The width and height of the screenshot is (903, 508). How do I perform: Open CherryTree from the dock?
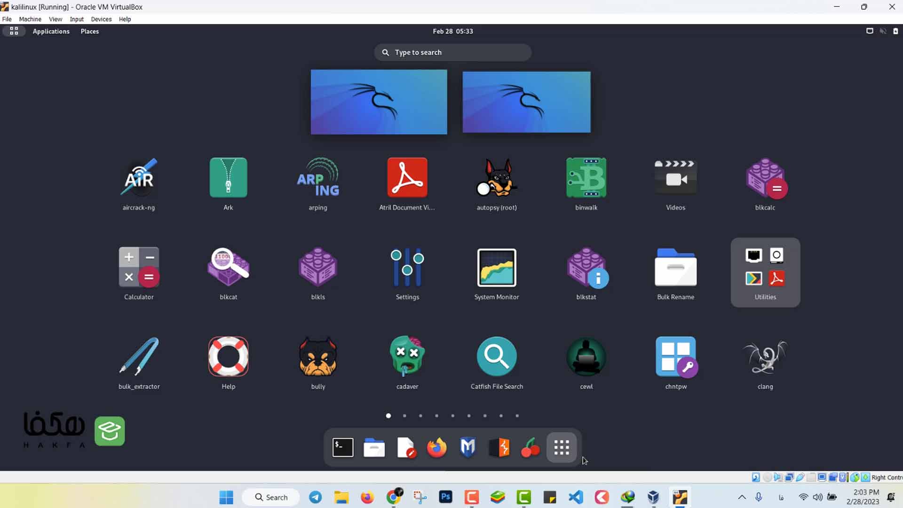point(531,447)
